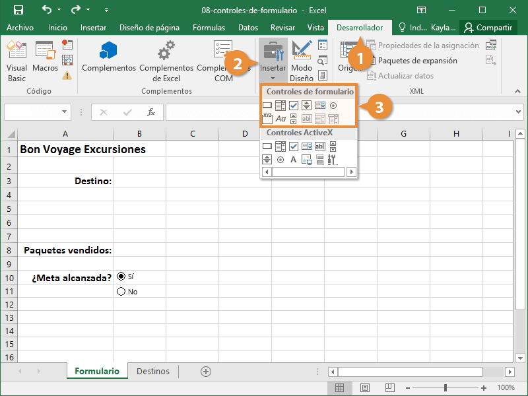Click Insert Function fx button
This screenshot has width=528, height=396.
pyautogui.click(x=151, y=112)
